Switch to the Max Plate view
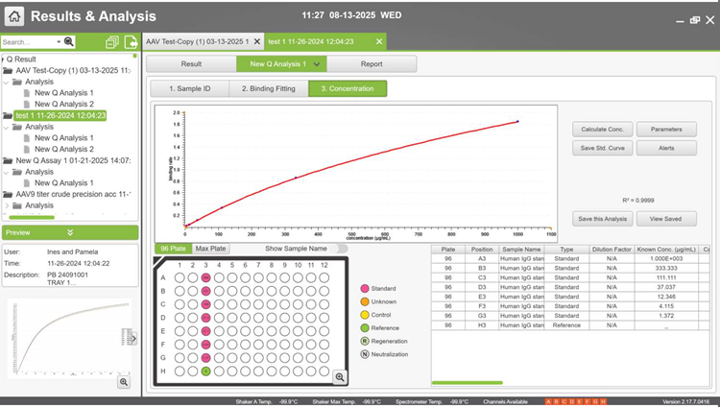 point(209,249)
